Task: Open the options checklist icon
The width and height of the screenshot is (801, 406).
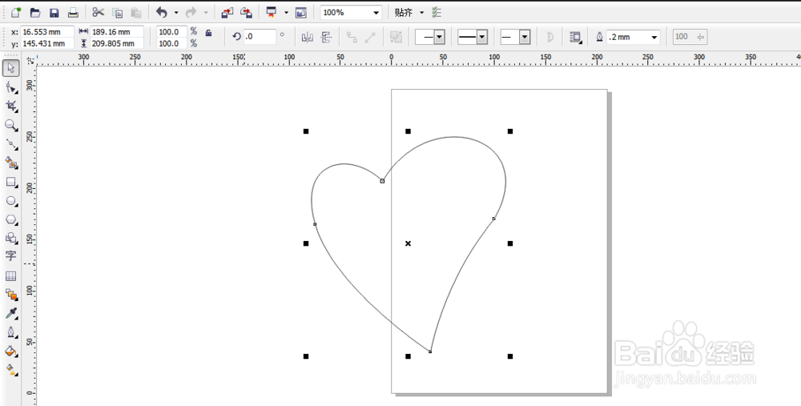Action: point(437,12)
